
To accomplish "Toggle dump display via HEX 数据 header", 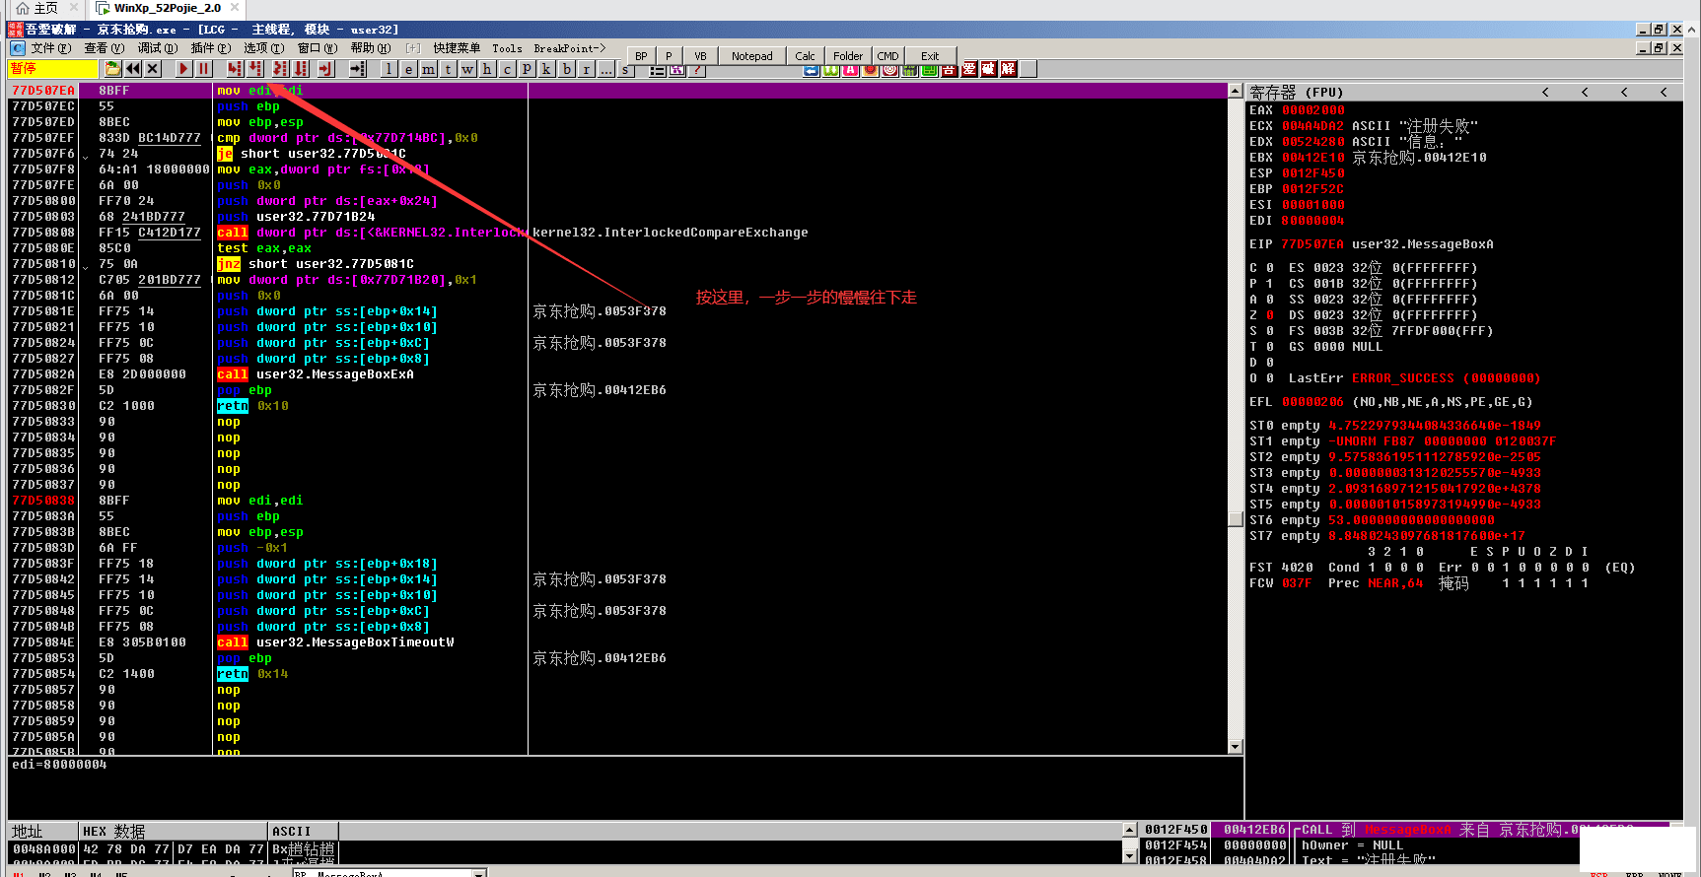I will [x=114, y=832].
